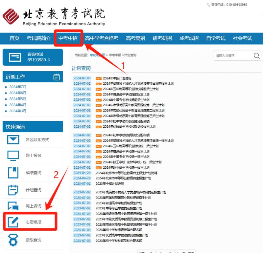The image size is (263, 253).
Task: Go to 高考高招 section
Action: pyautogui.click(x=135, y=38)
